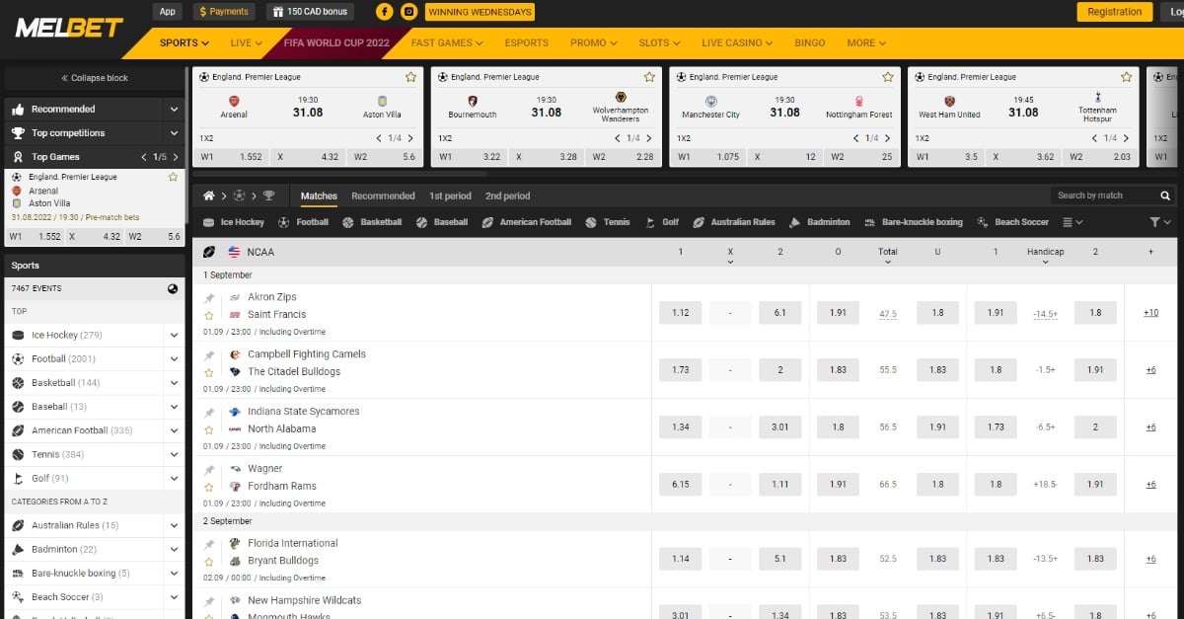Open the funnel filter icon
1184x619 pixels.
pyautogui.click(x=1155, y=222)
